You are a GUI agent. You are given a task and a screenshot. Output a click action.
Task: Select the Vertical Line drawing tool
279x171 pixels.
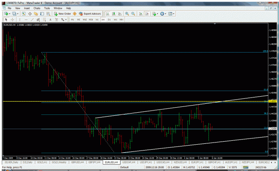[x=20, y=20]
